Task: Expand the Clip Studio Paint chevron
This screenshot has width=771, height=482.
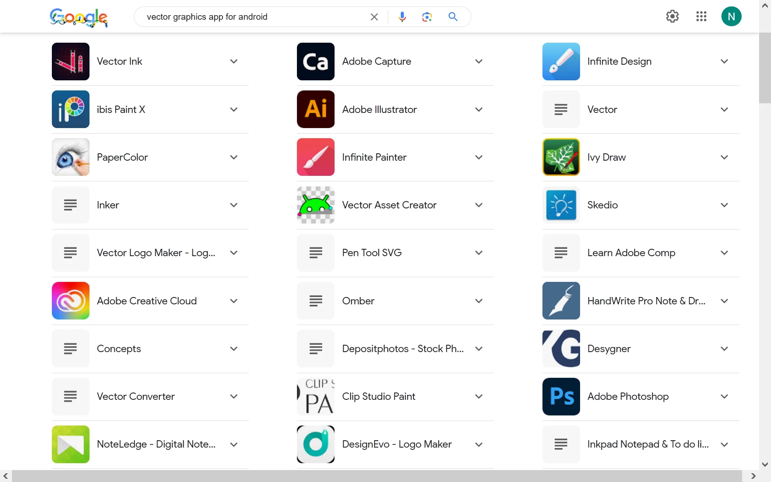Action: pos(479,397)
